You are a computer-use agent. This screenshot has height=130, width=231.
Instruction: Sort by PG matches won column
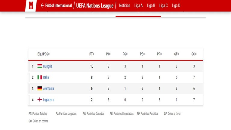125,54
